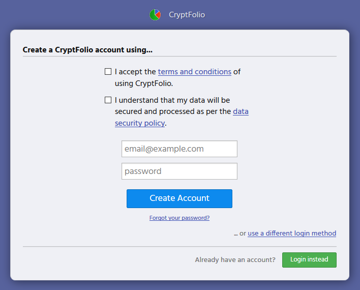Click the 'I accept the' label text

coord(135,72)
